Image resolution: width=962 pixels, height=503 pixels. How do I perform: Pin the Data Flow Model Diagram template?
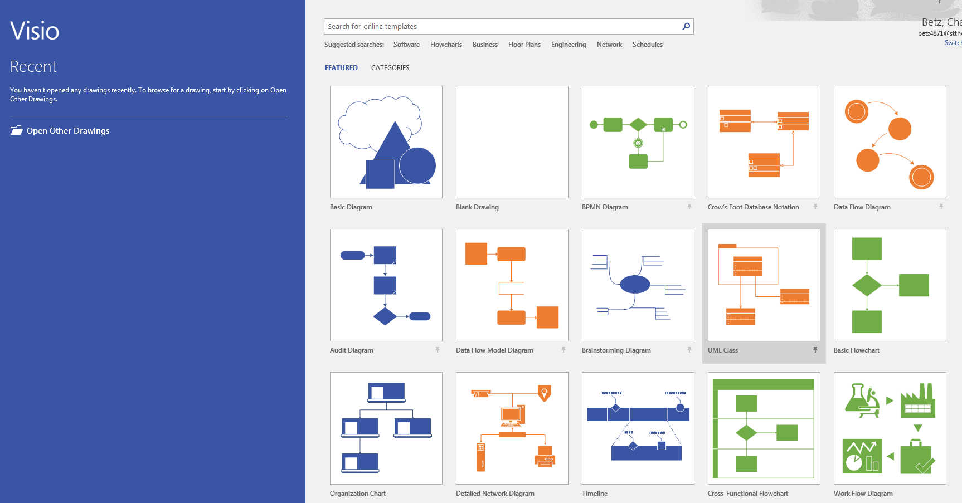(x=563, y=350)
